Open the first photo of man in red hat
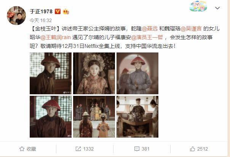This screenshot has width=230, height=157. [x=51, y=73]
